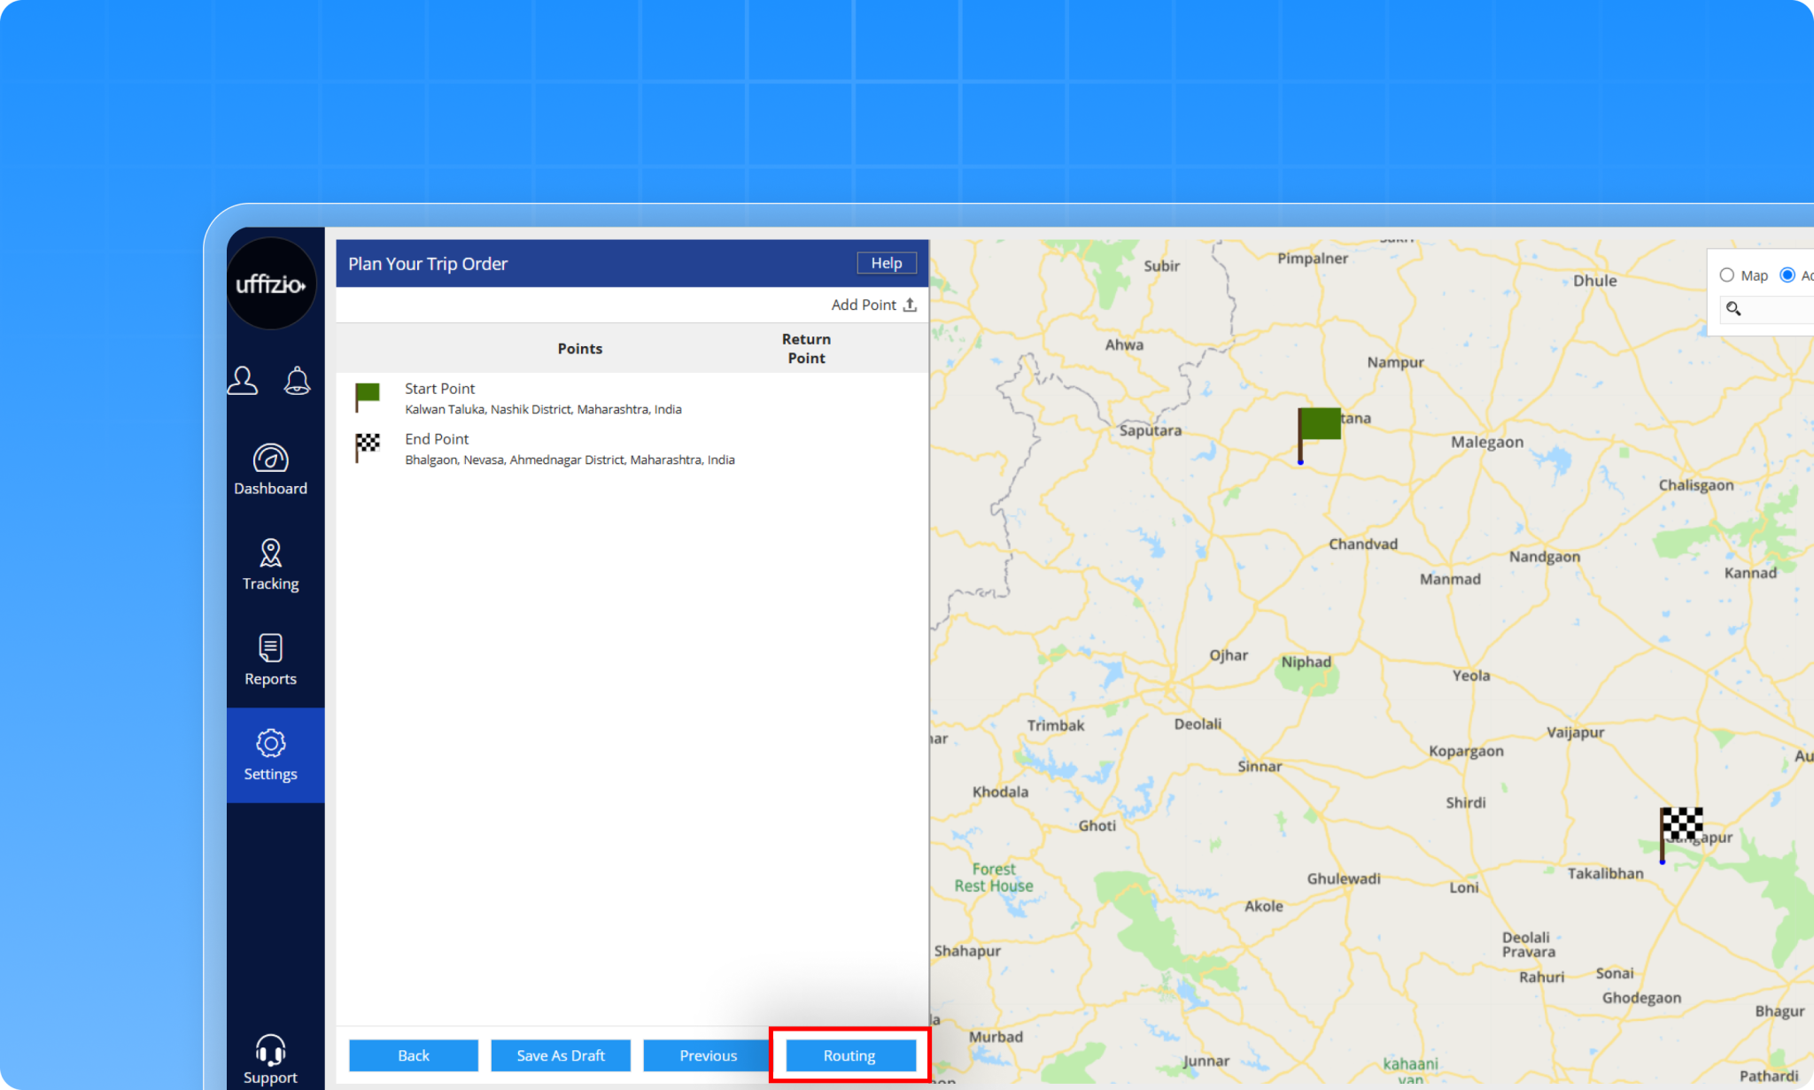The height and width of the screenshot is (1090, 1814).
Task: Go to Previous step
Action: (x=708, y=1055)
